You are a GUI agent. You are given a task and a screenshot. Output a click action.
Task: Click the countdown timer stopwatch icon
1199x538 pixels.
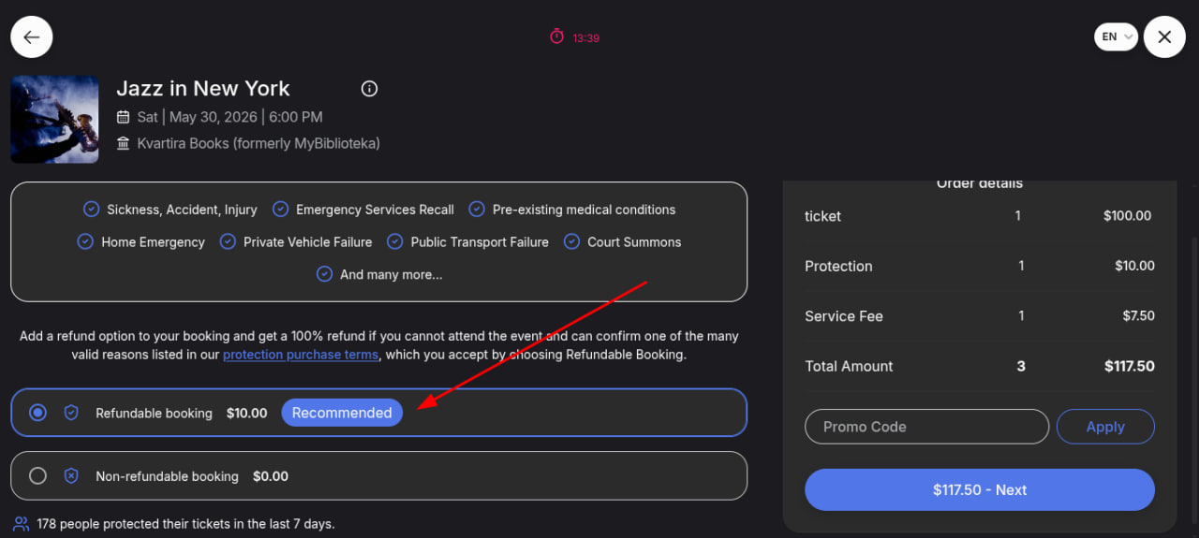pyautogui.click(x=557, y=36)
